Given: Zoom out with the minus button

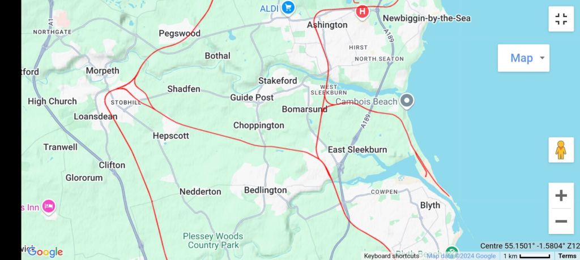Looking at the screenshot, I should pos(561,221).
